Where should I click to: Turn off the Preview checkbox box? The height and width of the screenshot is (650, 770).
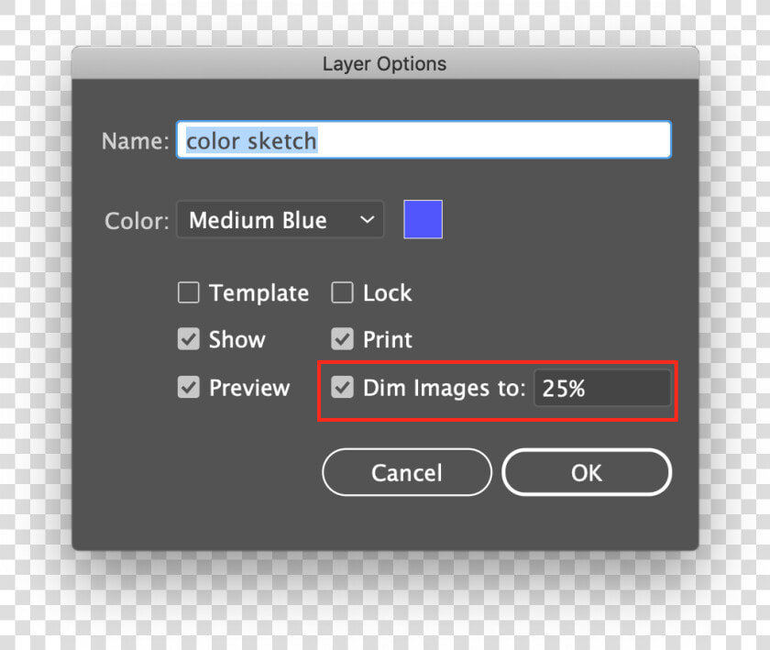tap(189, 387)
